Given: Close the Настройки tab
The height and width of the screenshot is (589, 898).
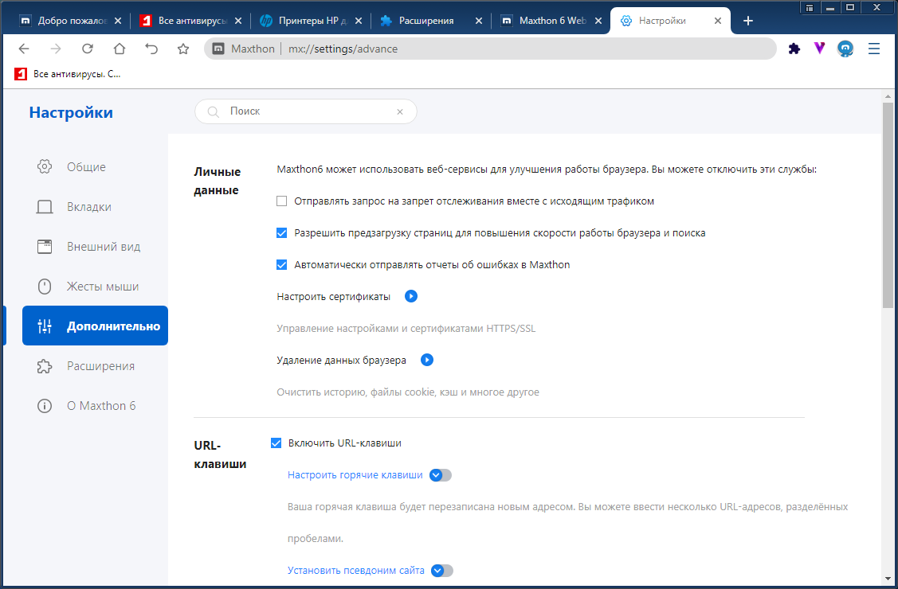Looking at the screenshot, I should click(718, 21).
